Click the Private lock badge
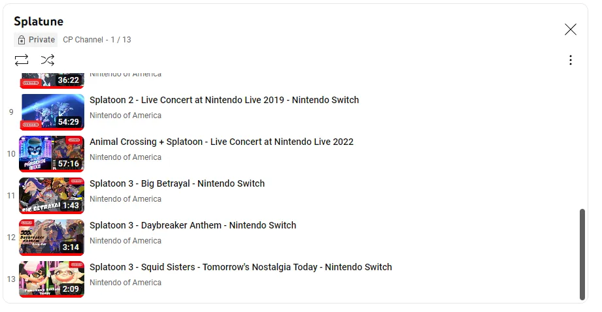Viewport: 602px width, 312px height. tap(36, 39)
